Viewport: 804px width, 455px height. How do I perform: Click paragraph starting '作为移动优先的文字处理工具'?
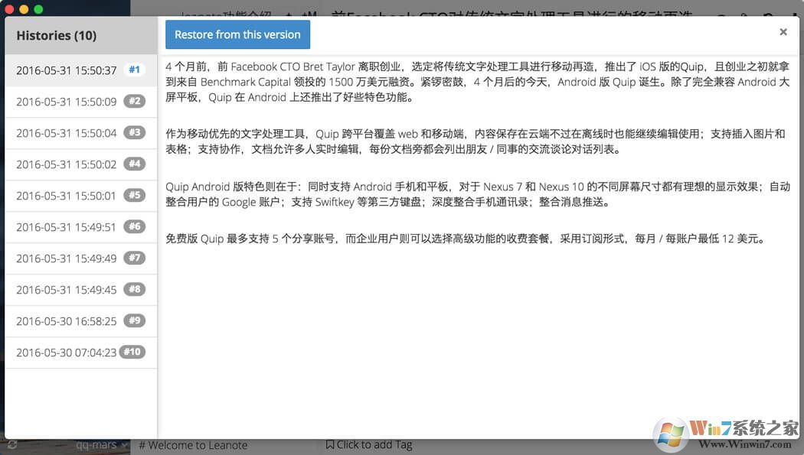(x=476, y=141)
